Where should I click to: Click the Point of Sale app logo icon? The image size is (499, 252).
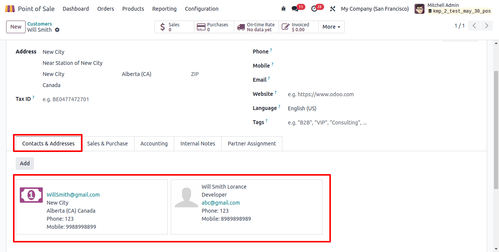[x=10, y=8]
